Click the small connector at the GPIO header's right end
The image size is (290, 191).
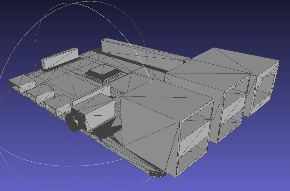(186, 59)
